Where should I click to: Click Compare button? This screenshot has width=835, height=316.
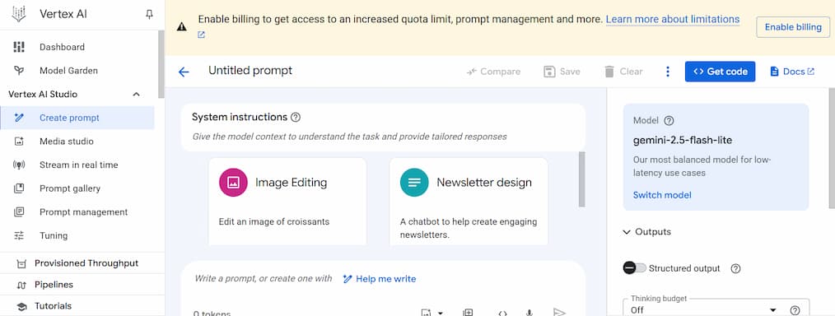[x=493, y=72]
